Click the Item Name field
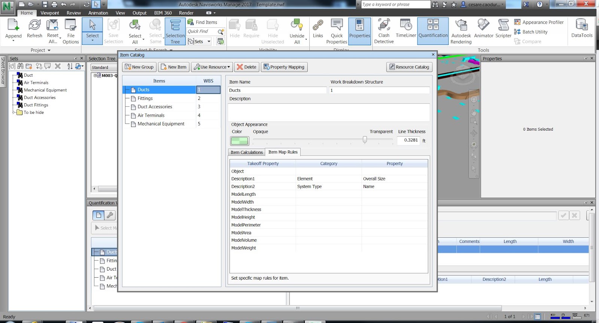The height and width of the screenshot is (323, 599). (x=277, y=90)
